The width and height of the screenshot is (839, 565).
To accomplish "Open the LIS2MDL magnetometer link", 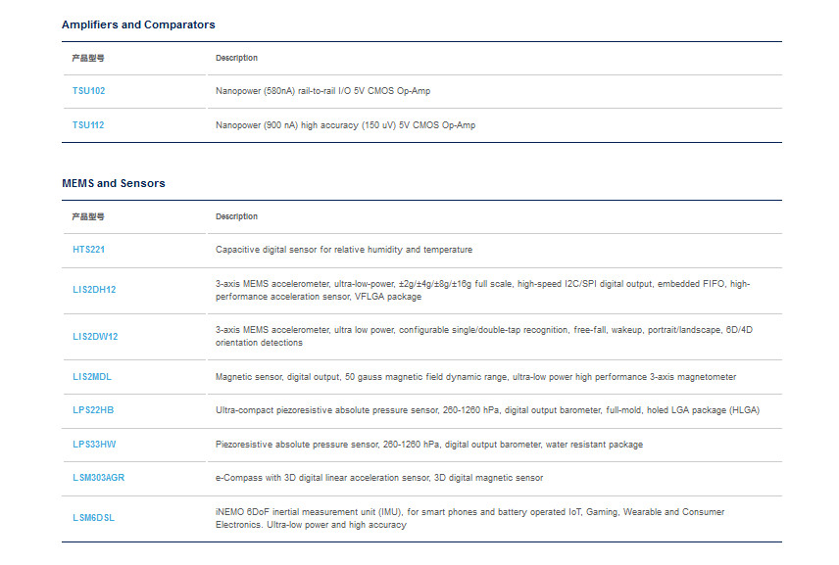I will point(92,377).
